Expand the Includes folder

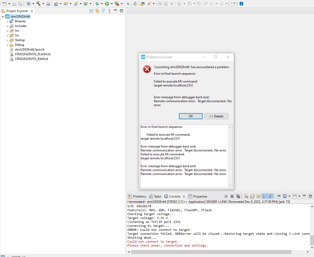[7, 26]
